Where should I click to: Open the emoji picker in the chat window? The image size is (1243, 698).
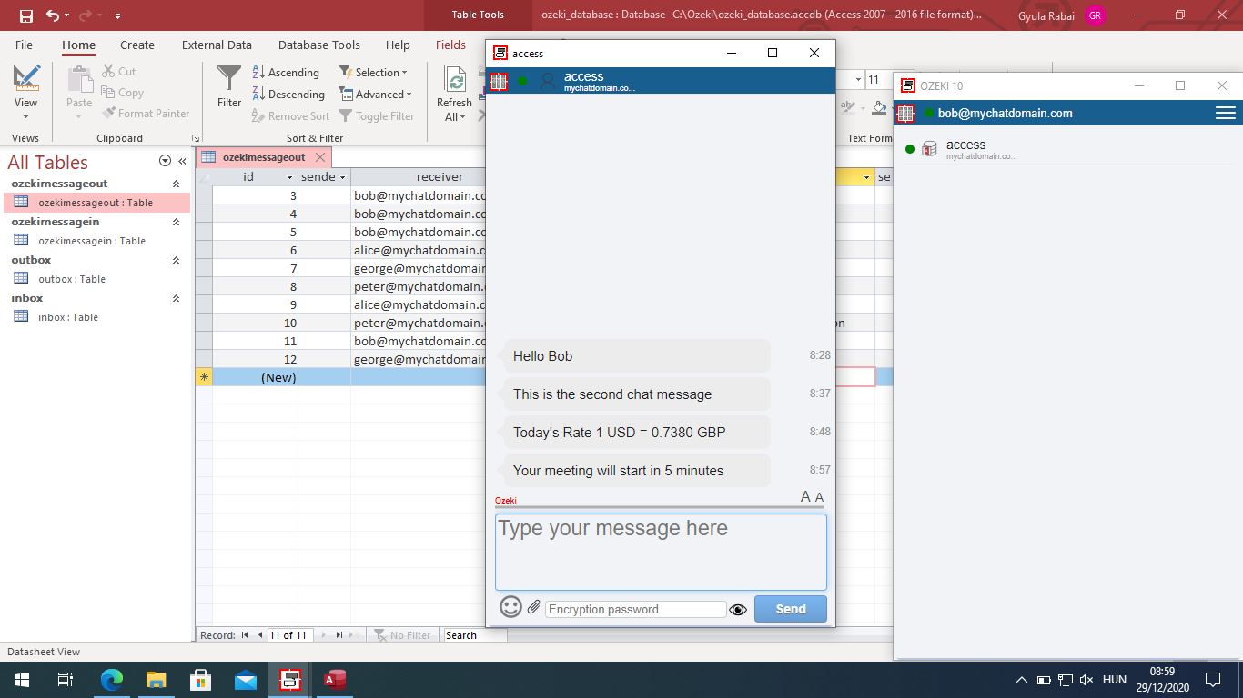pyautogui.click(x=510, y=606)
